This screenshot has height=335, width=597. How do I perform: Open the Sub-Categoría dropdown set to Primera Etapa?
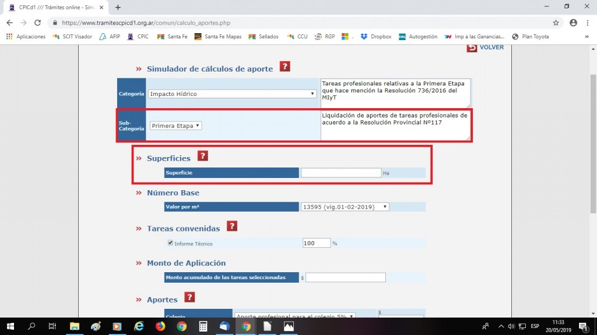click(175, 126)
